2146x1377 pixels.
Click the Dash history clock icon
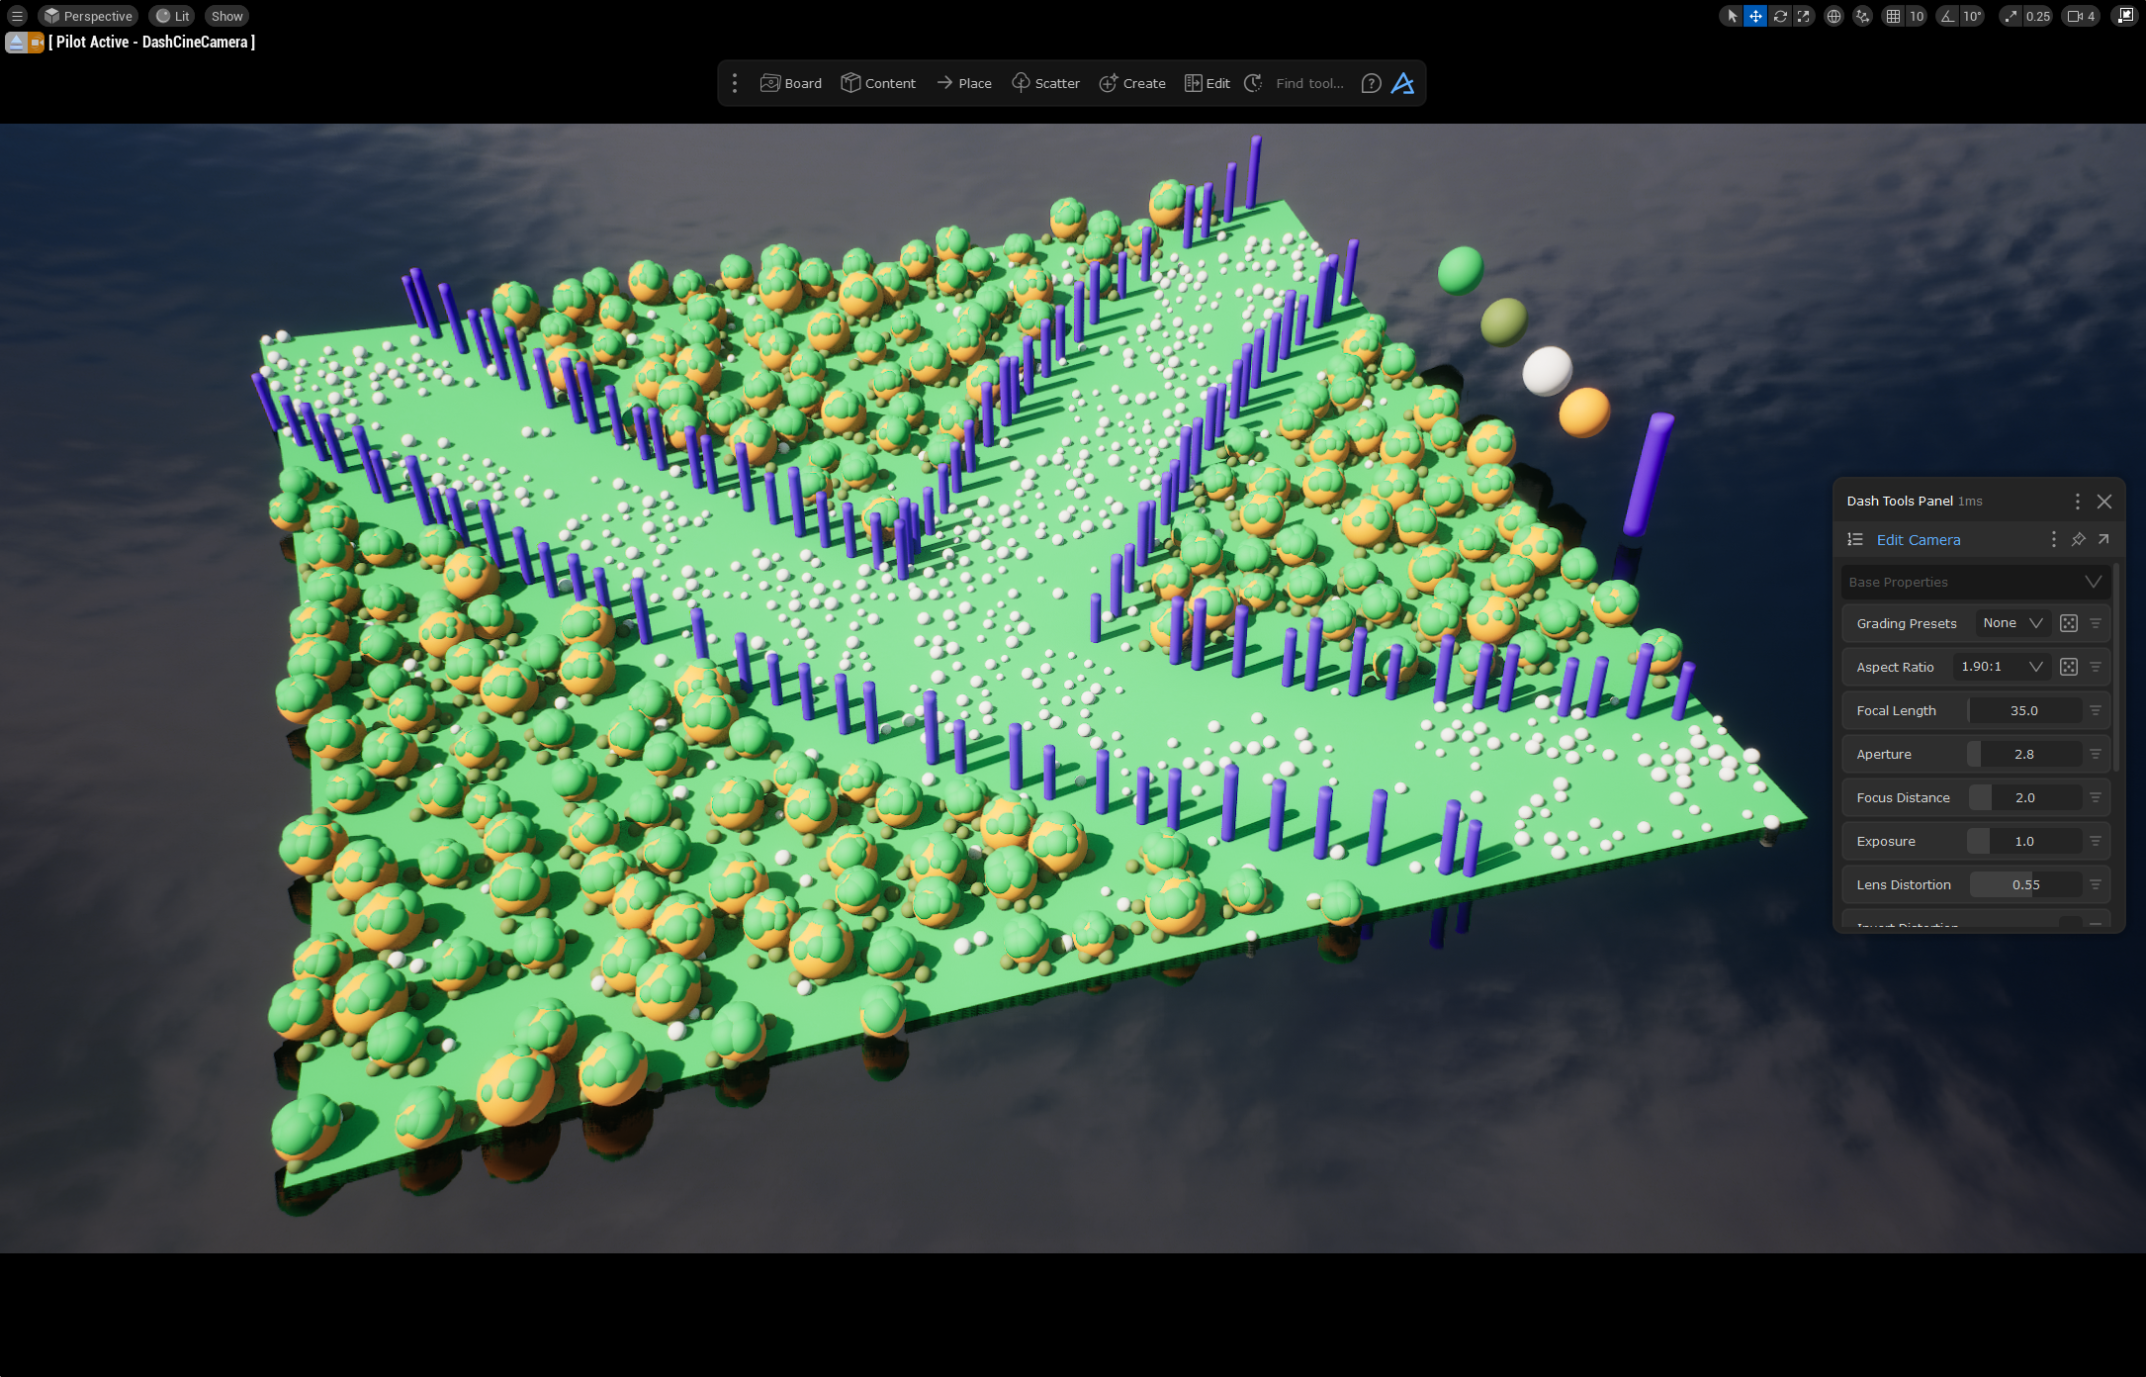[x=1253, y=83]
